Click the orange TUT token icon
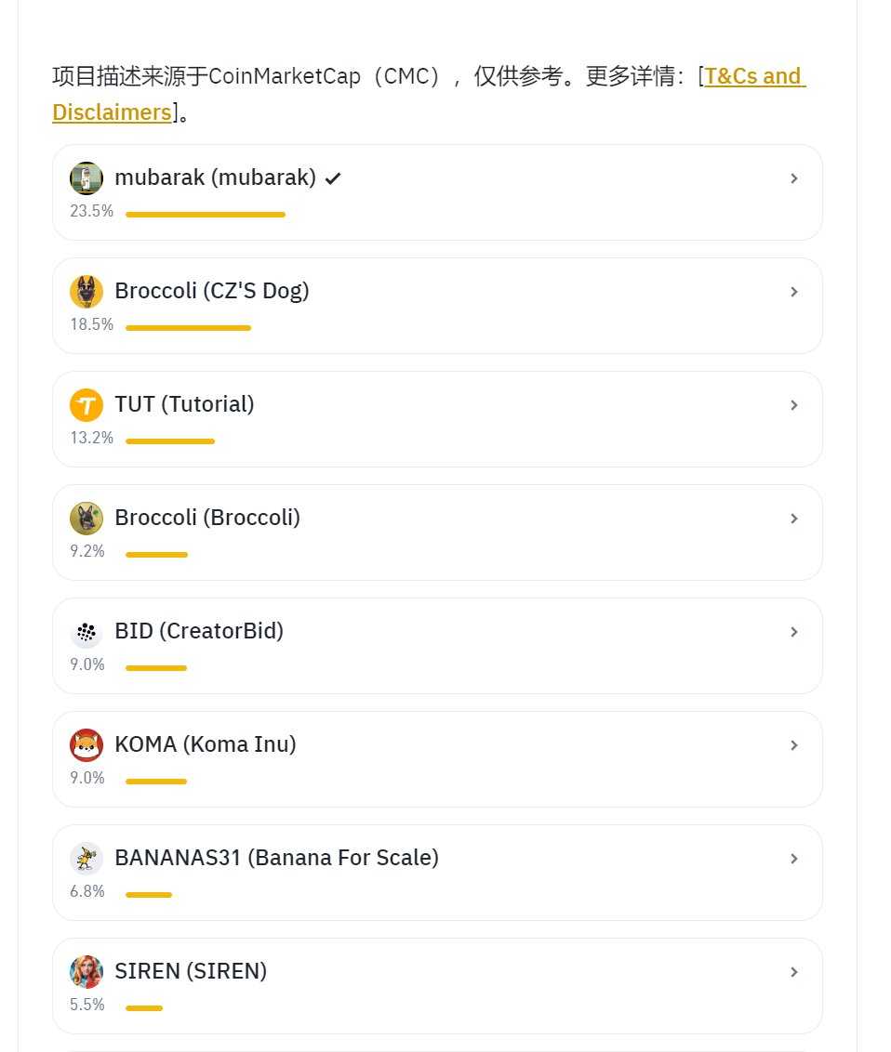This screenshot has height=1052, width=891. (x=86, y=405)
